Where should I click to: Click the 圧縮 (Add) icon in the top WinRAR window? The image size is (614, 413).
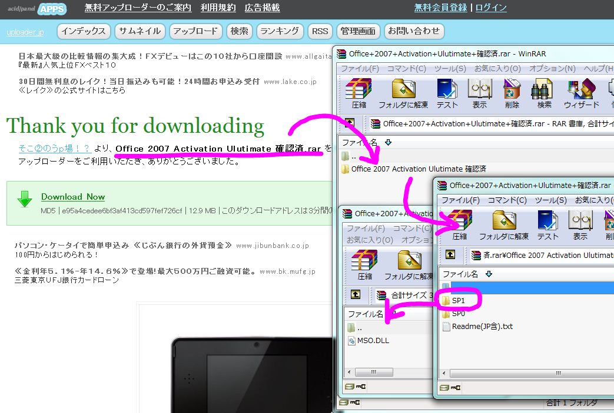pyautogui.click(x=359, y=93)
